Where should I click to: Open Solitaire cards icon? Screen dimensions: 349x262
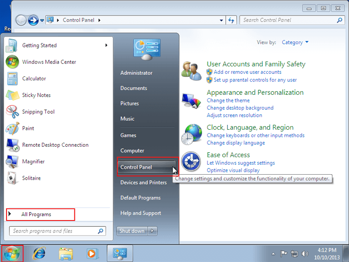(x=12, y=178)
